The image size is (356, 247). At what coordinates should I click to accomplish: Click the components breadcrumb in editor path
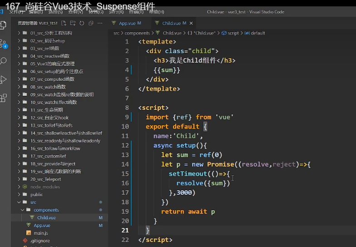[x=137, y=33]
